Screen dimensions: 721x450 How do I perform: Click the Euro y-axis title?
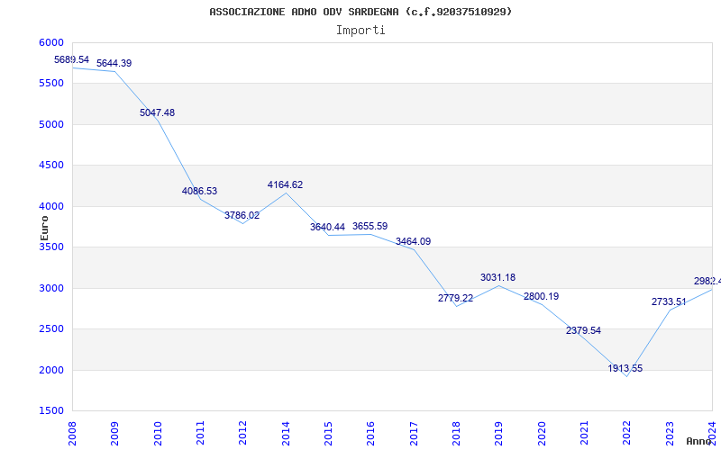pos(45,227)
